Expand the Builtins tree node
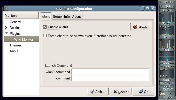 [6, 28]
